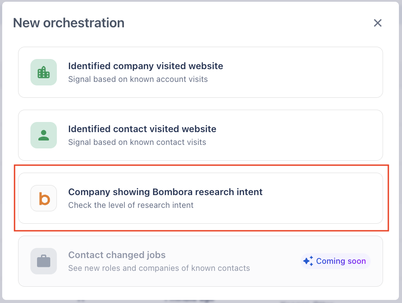The image size is (402, 303).
Task: Click the New orchestration heading
Action: coord(69,23)
